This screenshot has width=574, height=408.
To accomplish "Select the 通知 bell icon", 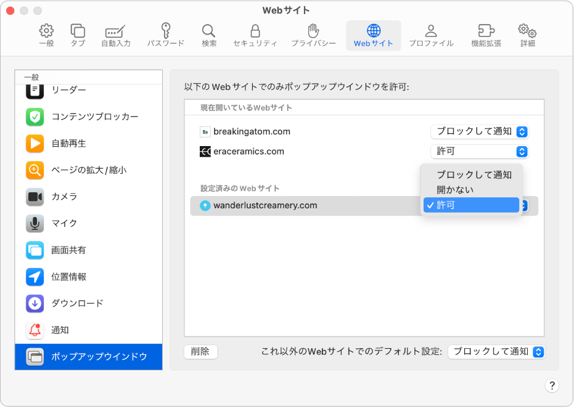I will pyautogui.click(x=35, y=330).
